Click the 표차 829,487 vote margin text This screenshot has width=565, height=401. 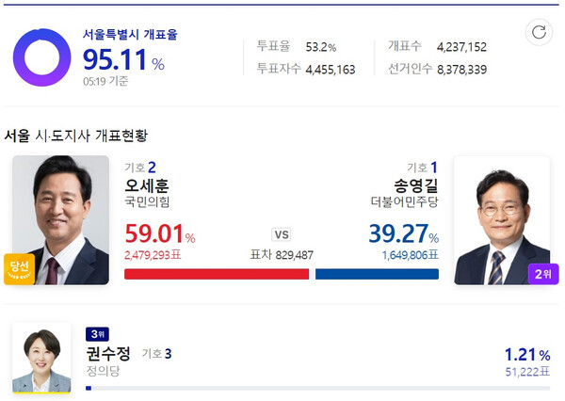pos(282,254)
